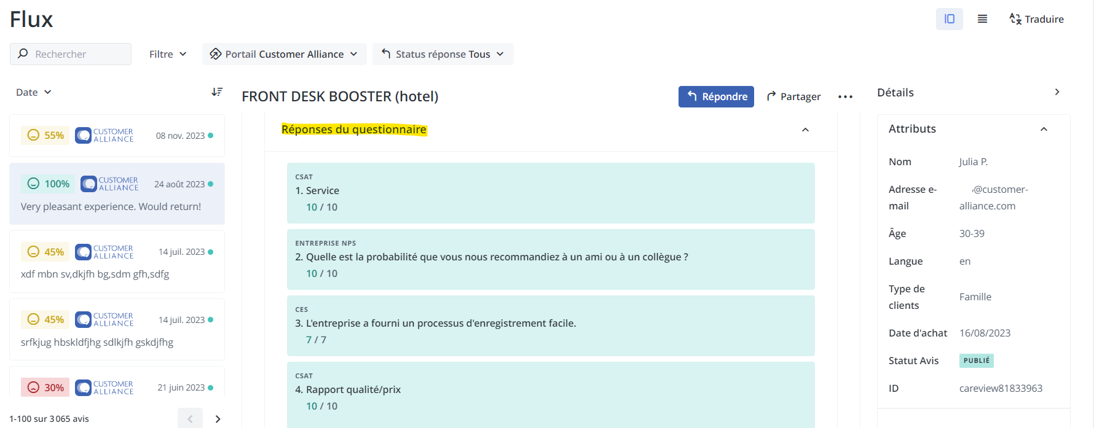1094x428 pixels.
Task: Click the ID value careview81833963
Action: point(1001,388)
